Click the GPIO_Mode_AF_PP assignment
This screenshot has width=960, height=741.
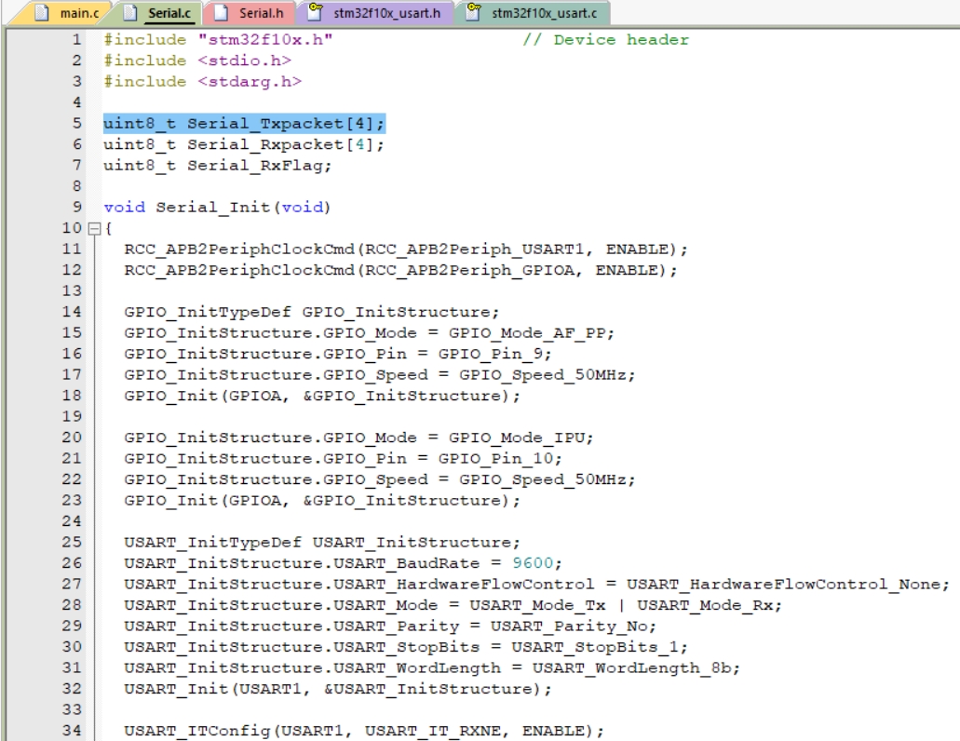369,333
